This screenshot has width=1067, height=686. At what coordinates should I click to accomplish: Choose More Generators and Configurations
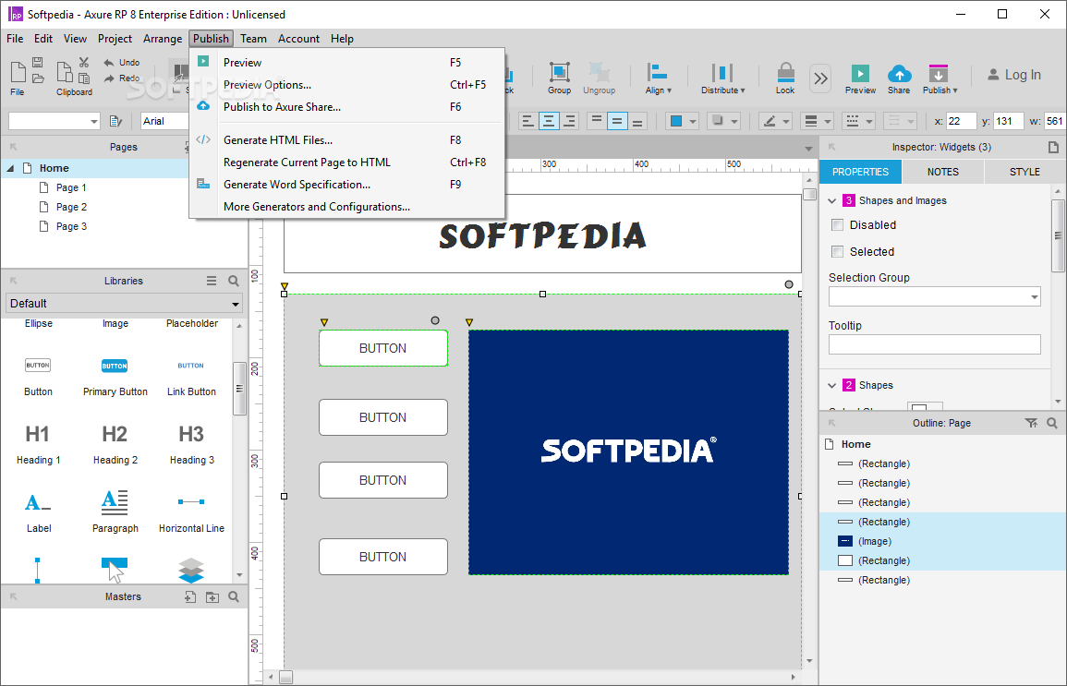pos(347,207)
